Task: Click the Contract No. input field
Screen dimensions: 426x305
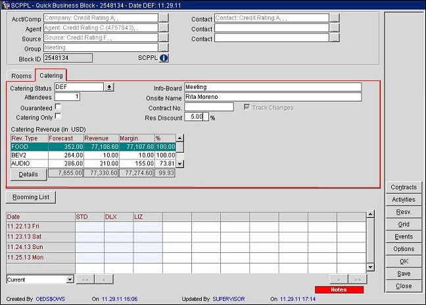Action: pyautogui.click(x=209, y=107)
